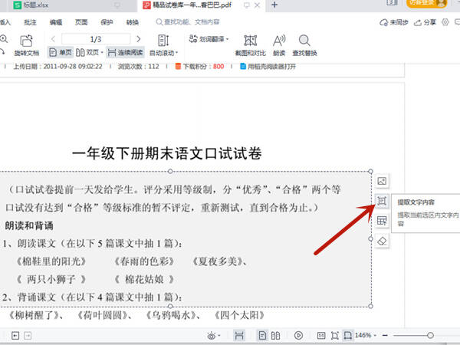Open the 页面 page menu

coord(81,22)
